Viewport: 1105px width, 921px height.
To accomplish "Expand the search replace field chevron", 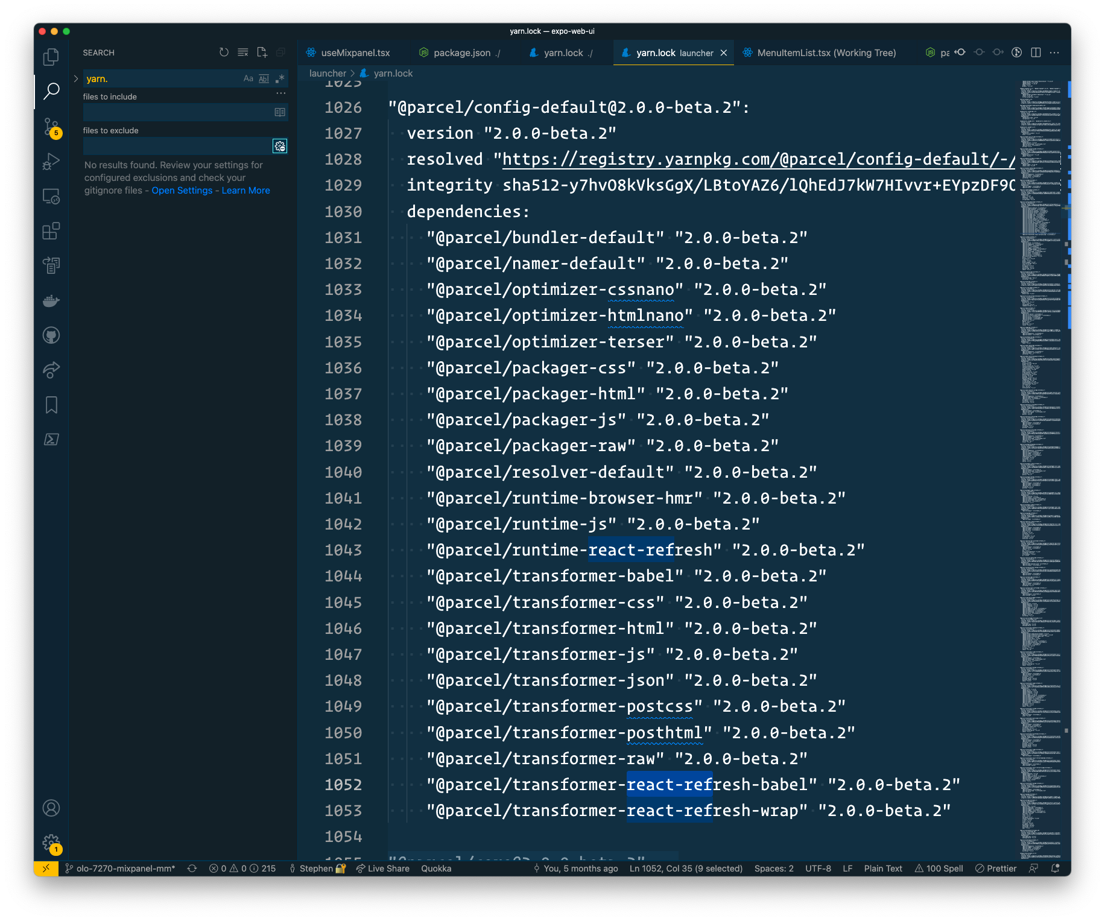I will (x=76, y=78).
